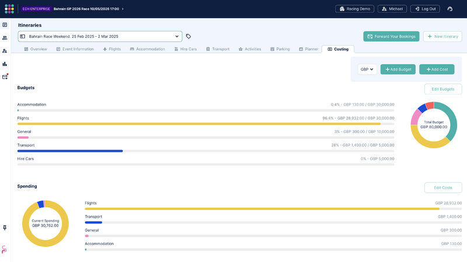Click the chevron after Bahrain GP 2026 Race
467x262 pixels.
(123, 9)
